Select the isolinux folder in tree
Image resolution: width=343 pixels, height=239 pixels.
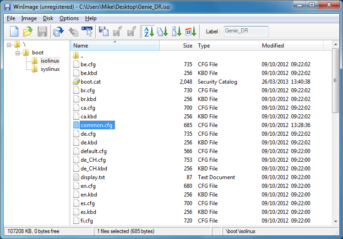point(50,61)
